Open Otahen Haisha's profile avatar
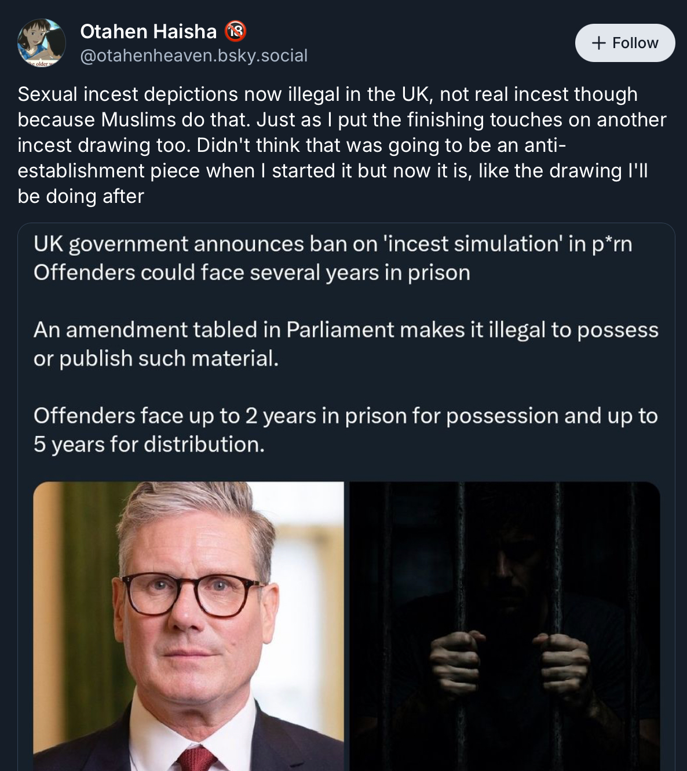This screenshot has height=771, width=687. 41,42
